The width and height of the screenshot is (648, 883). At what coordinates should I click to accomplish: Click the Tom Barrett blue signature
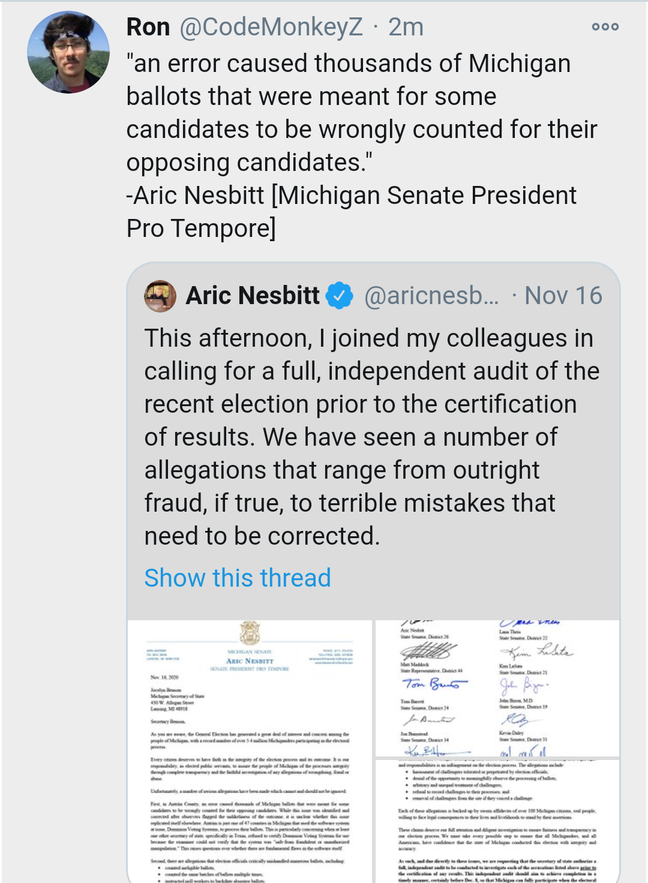tap(434, 684)
